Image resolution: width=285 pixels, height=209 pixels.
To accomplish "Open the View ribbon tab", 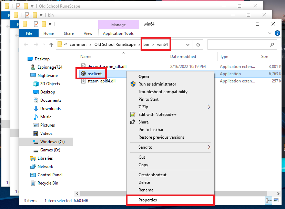I will [88, 33].
